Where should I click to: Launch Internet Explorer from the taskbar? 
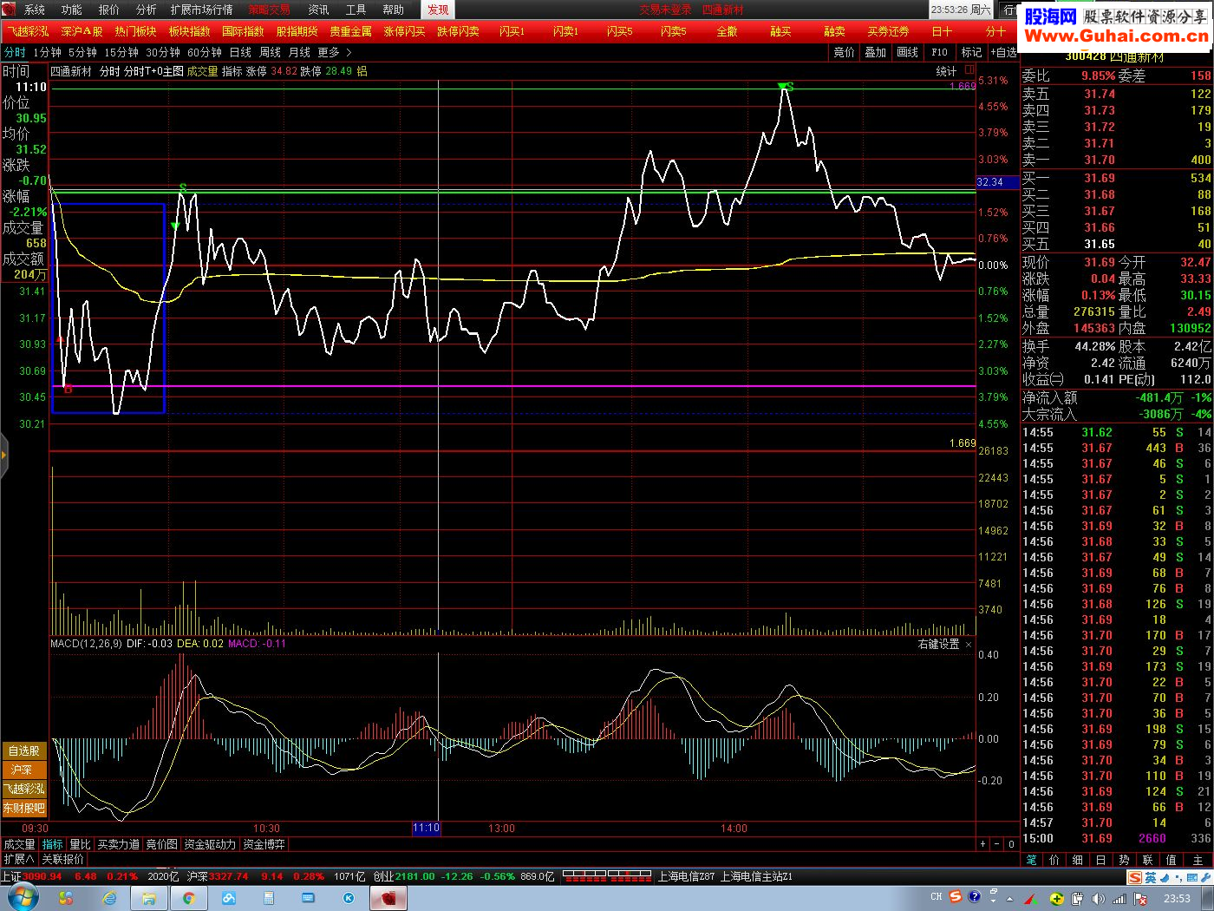click(x=109, y=899)
